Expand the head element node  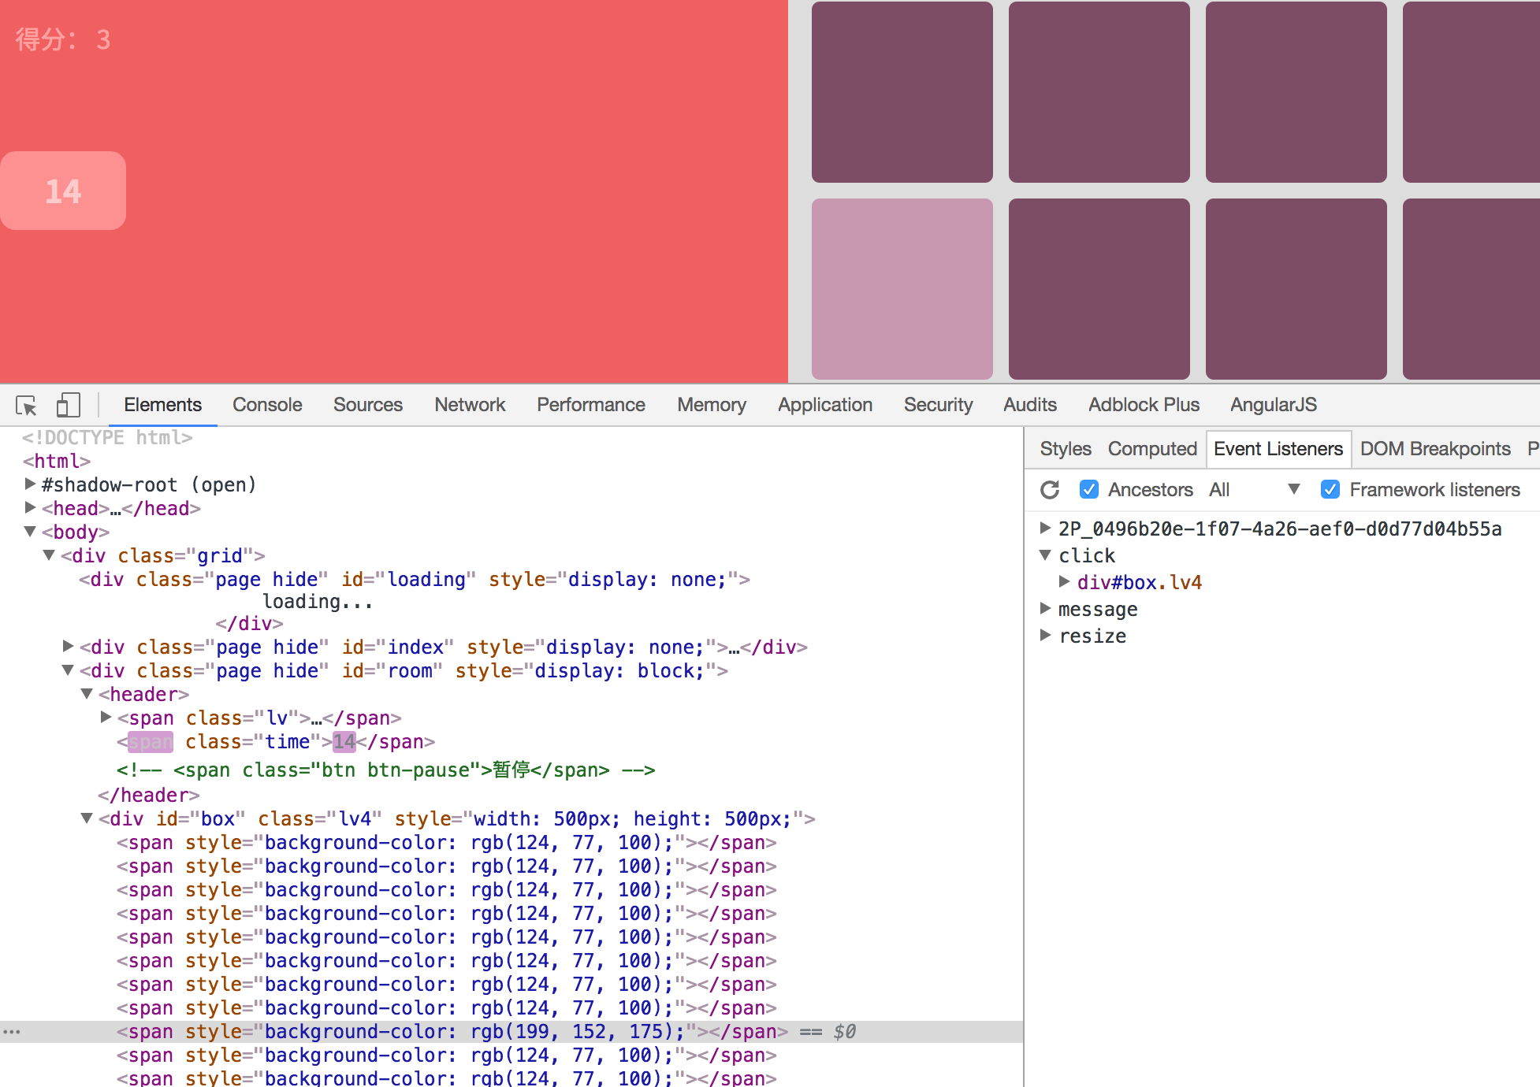point(30,508)
